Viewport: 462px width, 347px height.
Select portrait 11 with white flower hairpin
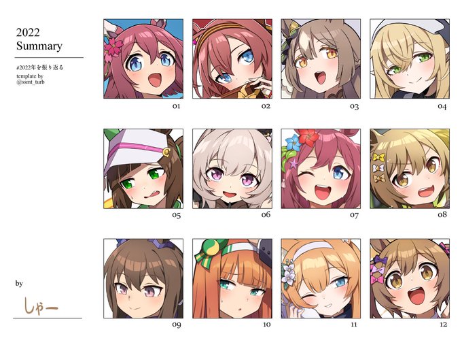tap(321, 278)
